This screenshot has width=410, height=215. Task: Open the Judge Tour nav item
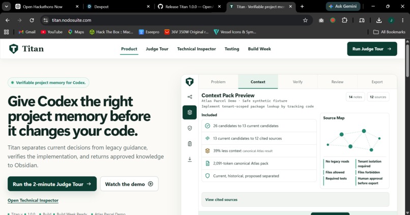(x=157, y=49)
